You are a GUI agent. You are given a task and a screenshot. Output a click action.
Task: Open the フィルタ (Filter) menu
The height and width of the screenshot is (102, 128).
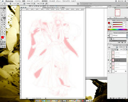point(52,1)
